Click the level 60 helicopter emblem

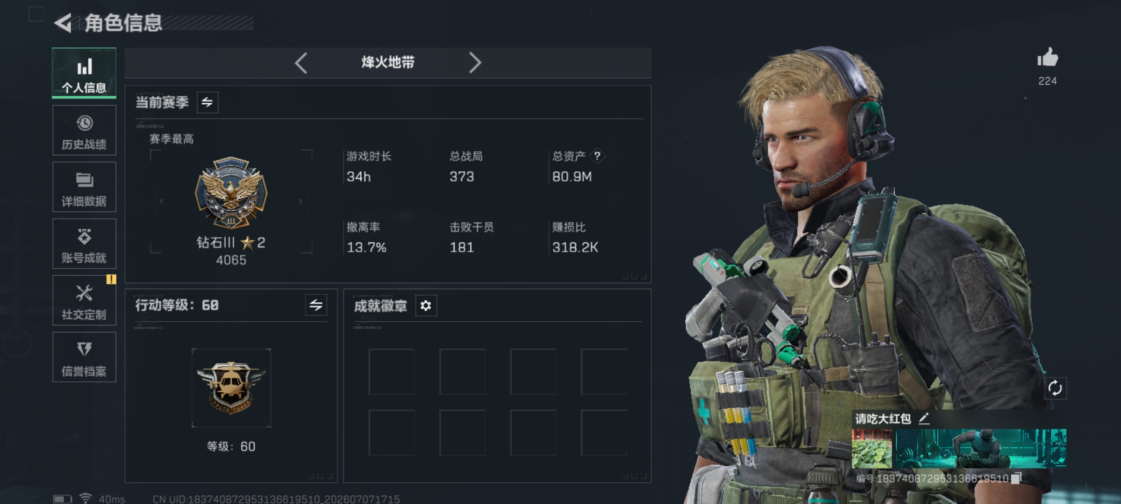tap(231, 388)
